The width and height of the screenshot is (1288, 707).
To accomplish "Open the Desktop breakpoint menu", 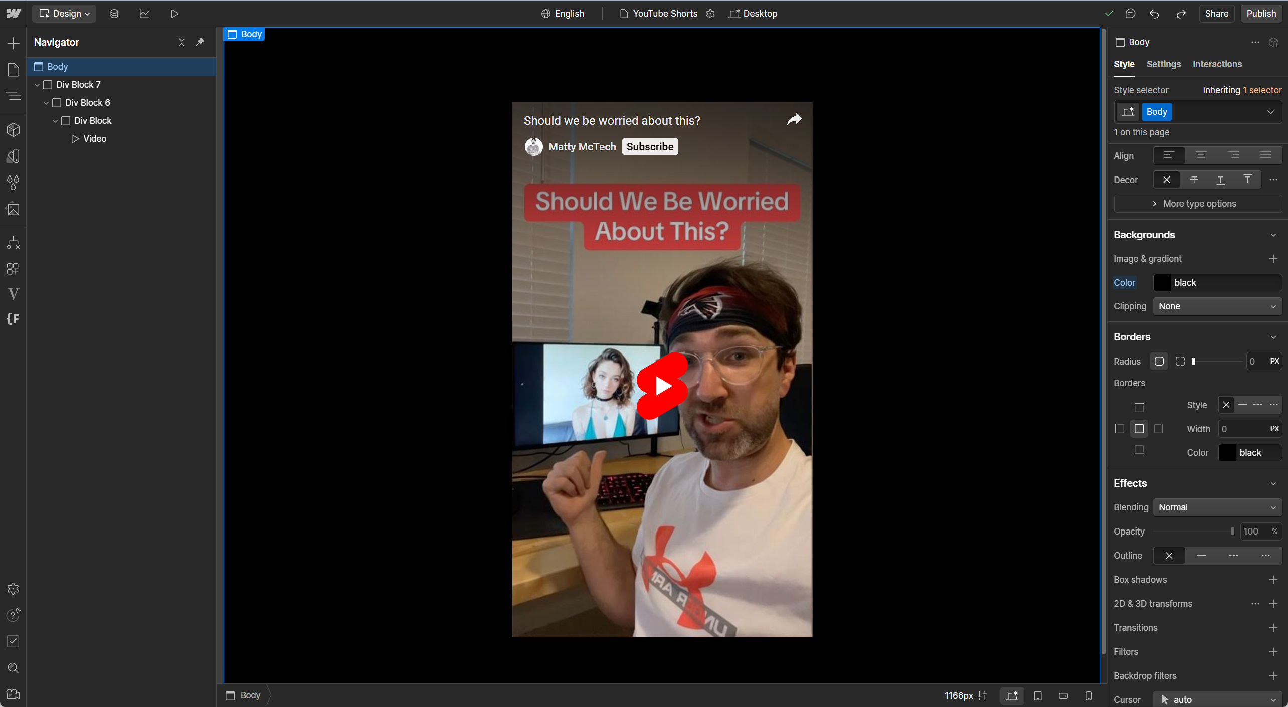I will 753,14.
